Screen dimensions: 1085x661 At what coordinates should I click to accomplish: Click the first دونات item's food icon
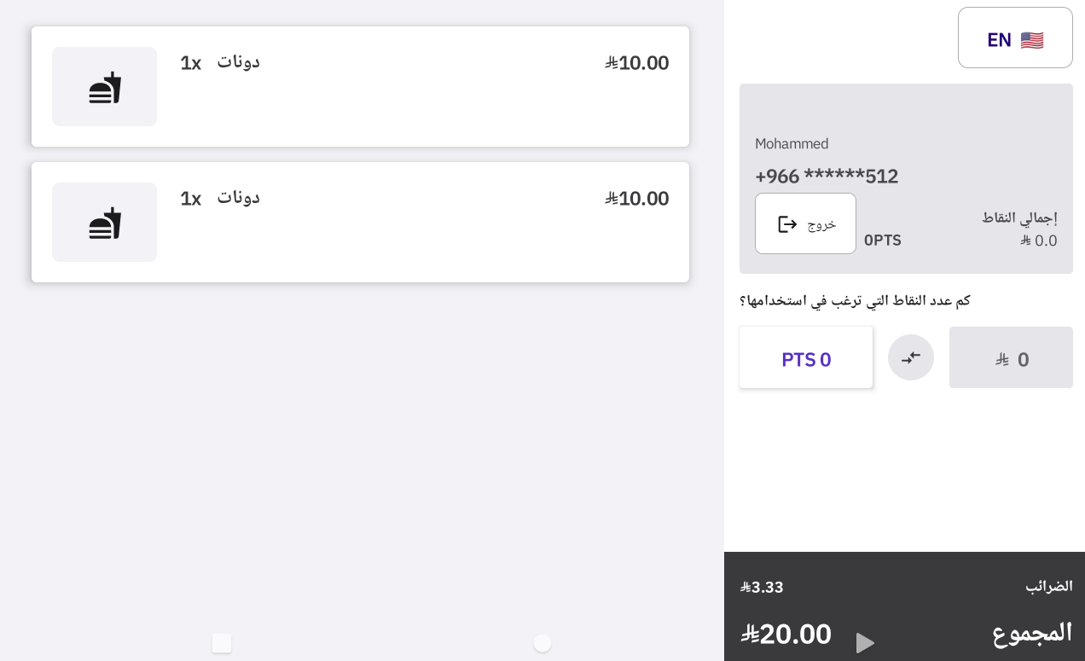pyautogui.click(x=105, y=87)
